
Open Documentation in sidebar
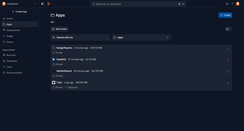pyautogui.click(x=19, y=73)
